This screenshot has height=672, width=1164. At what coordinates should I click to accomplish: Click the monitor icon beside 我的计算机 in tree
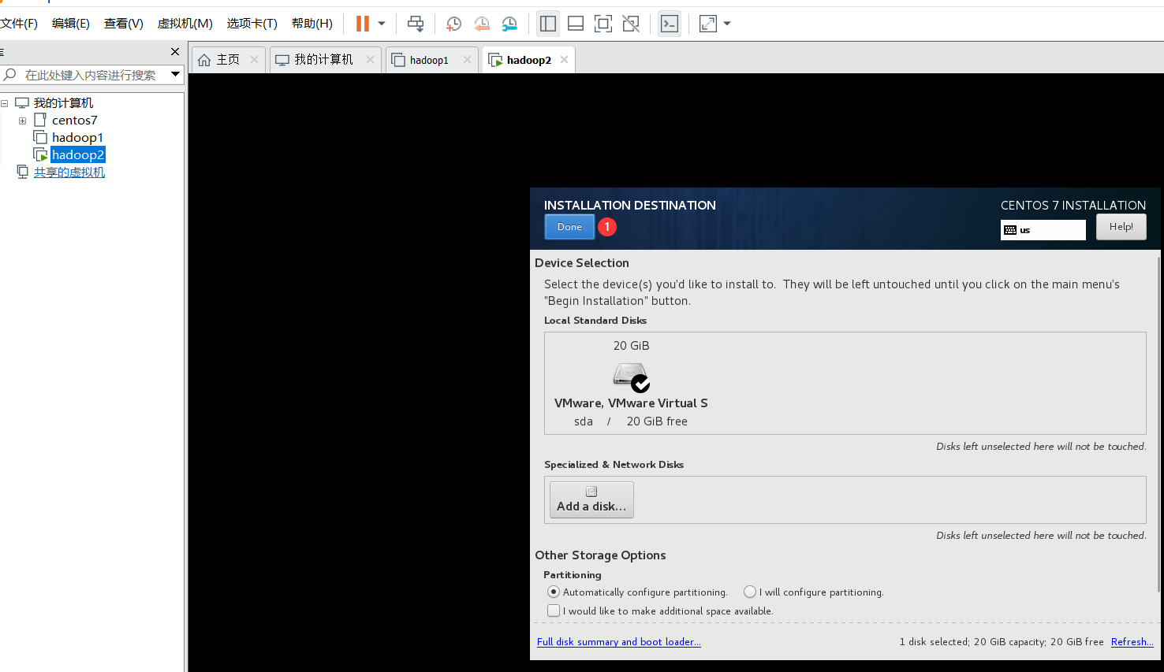point(22,103)
